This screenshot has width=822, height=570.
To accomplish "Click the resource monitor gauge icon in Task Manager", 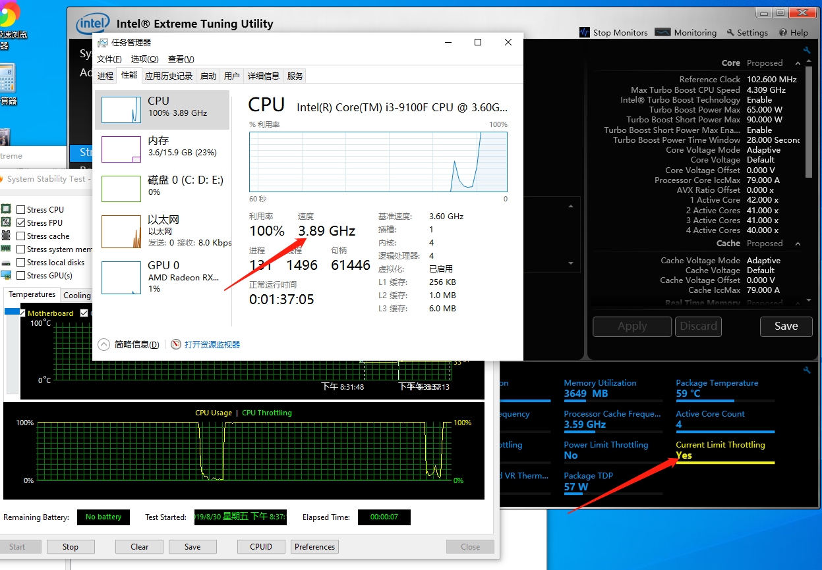I will [176, 344].
